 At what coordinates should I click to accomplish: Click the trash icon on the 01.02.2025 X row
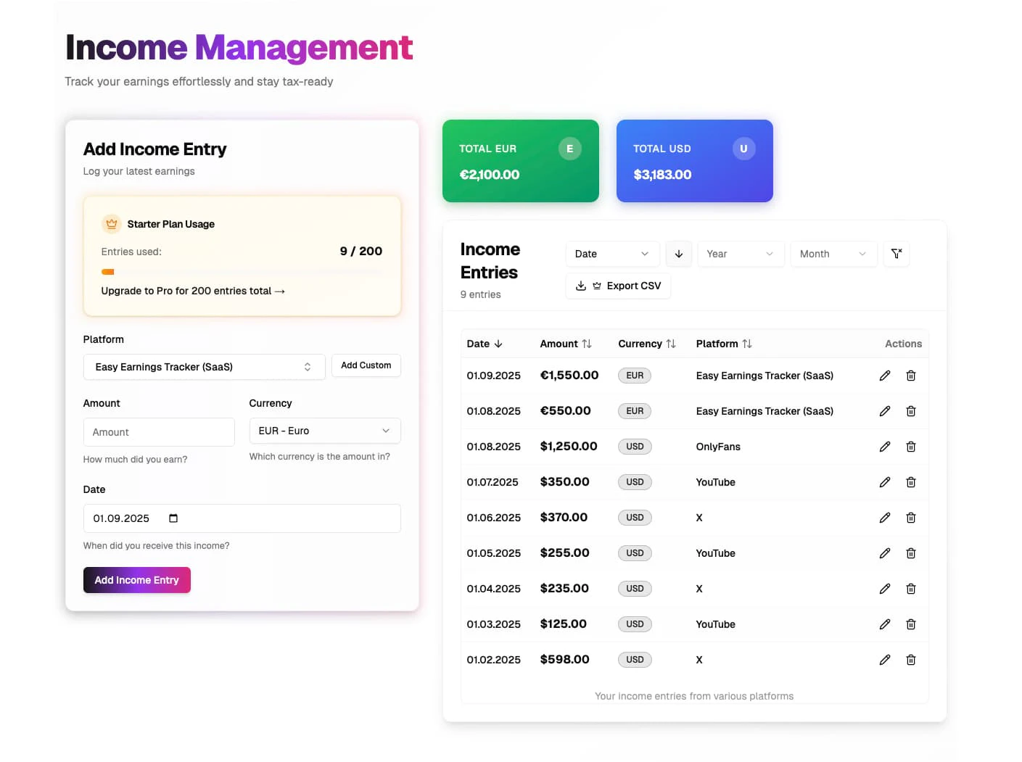pos(911,660)
